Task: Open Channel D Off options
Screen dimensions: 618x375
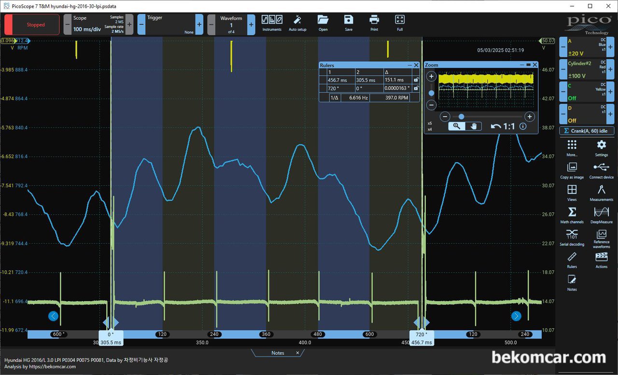Action: 587,114
